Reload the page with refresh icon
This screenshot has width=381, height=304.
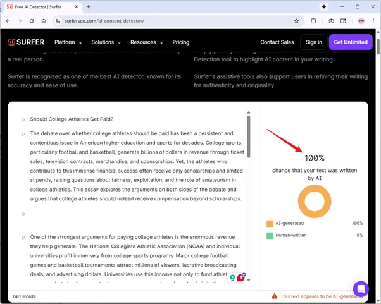point(32,21)
